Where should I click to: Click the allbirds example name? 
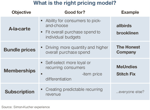tap(124, 26)
